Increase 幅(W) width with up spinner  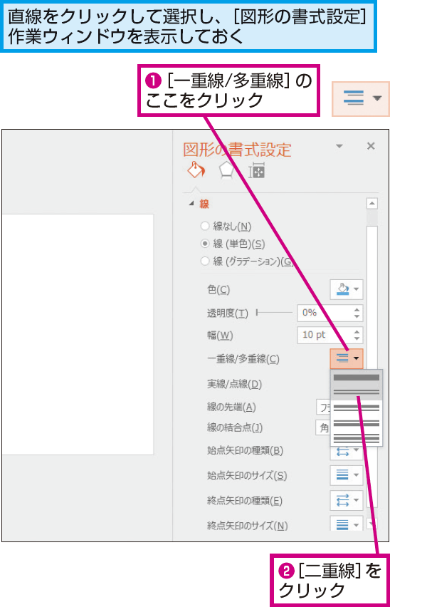tap(357, 331)
